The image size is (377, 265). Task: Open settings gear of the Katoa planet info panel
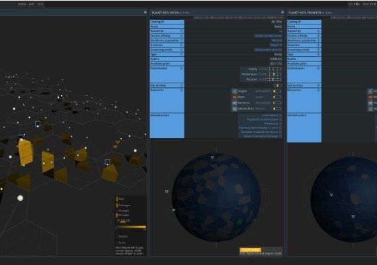tap(282, 13)
